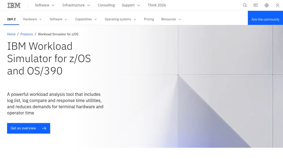
Task: Expand the Support dropdown
Action: point(131,5)
